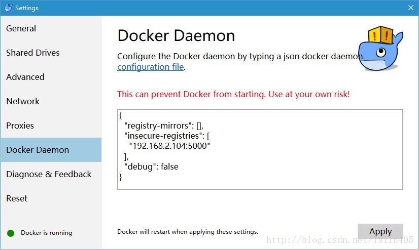Close the Settings window
Screen dimensions: 419x250
pyautogui.click(x=411, y=8)
